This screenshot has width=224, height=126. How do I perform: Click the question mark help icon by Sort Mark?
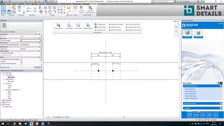[x=221, y=83]
